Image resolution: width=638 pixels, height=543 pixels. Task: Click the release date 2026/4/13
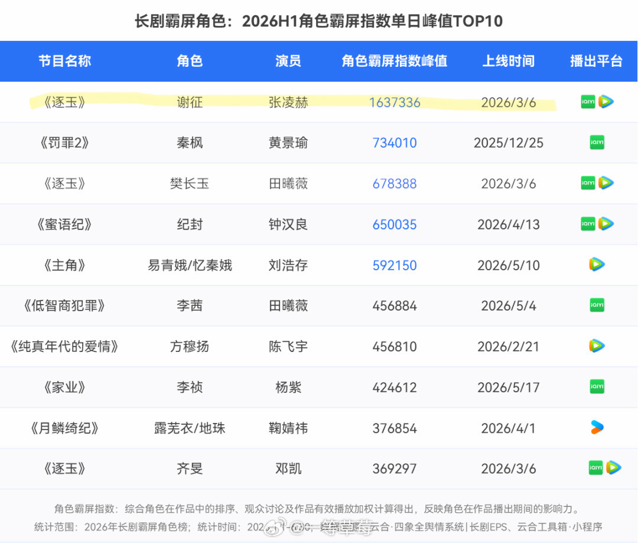click(x=508, y=224)
